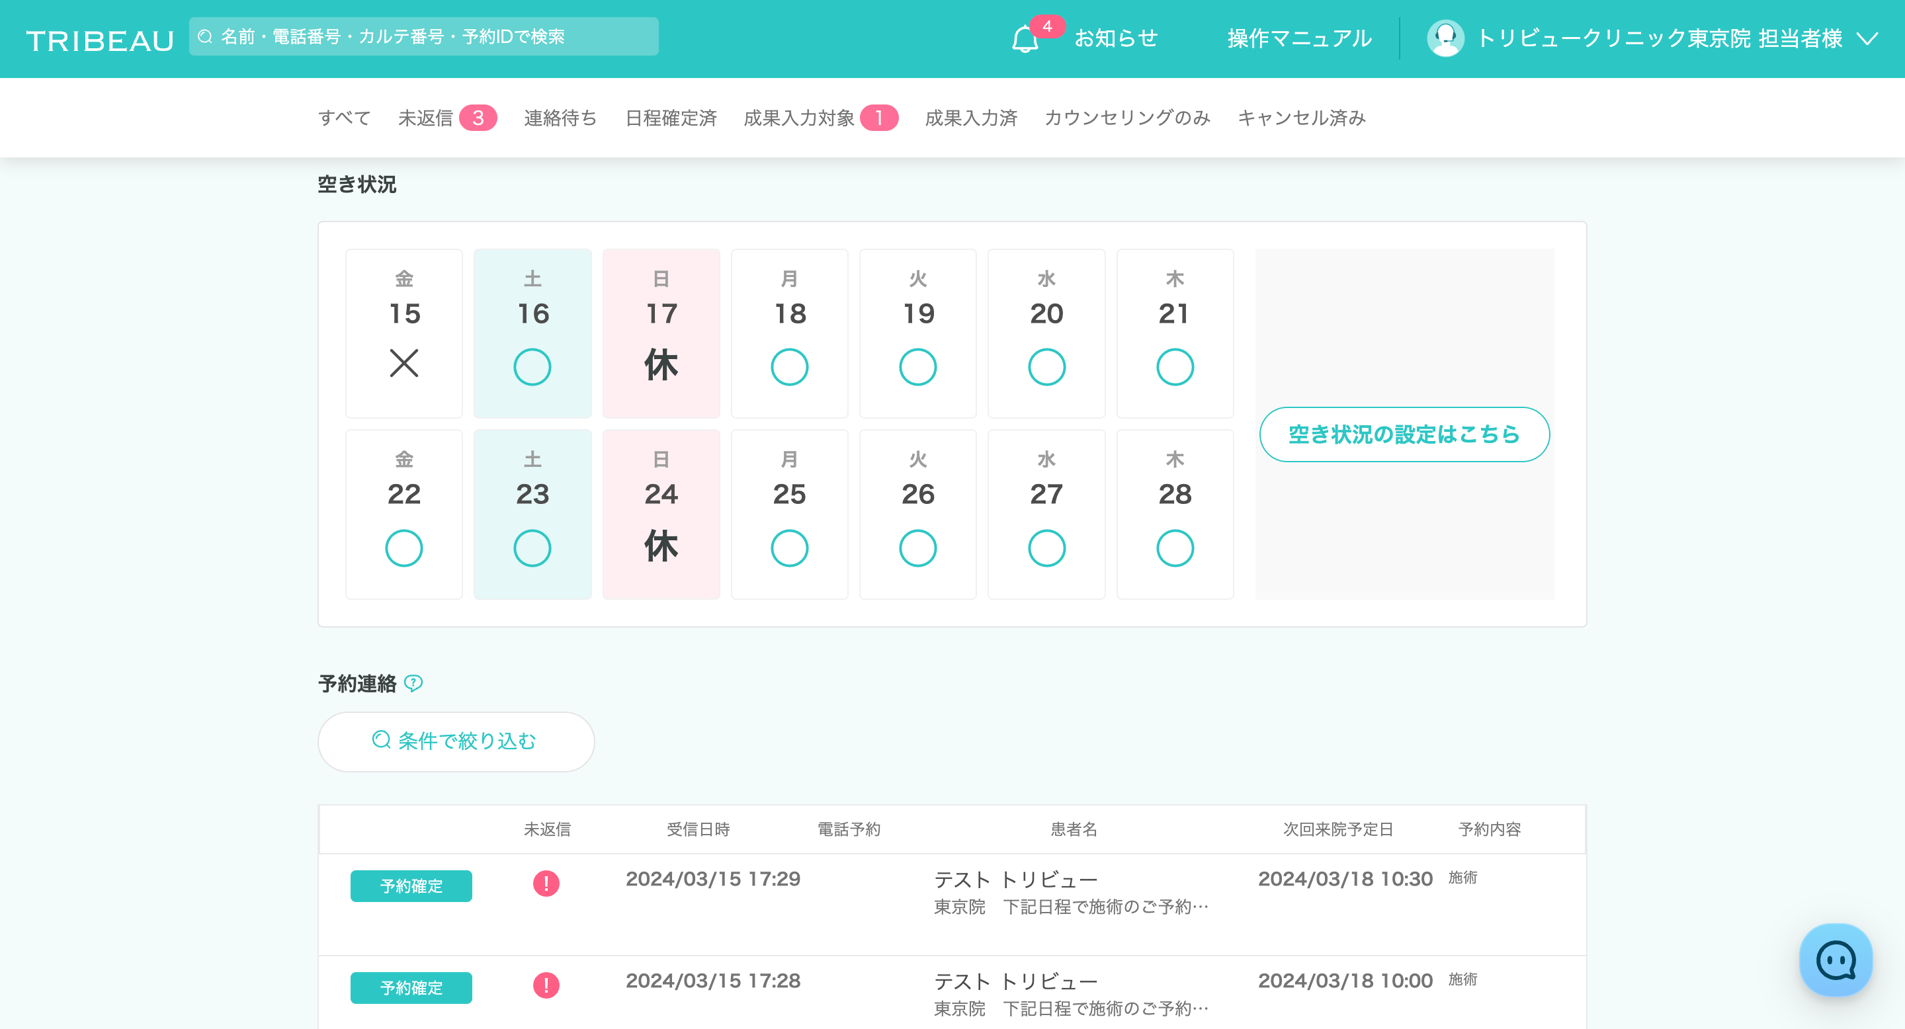Click the unavailable X mark on Friday 15
This screenshot has height=1029, width=1905.
[403, 363]
